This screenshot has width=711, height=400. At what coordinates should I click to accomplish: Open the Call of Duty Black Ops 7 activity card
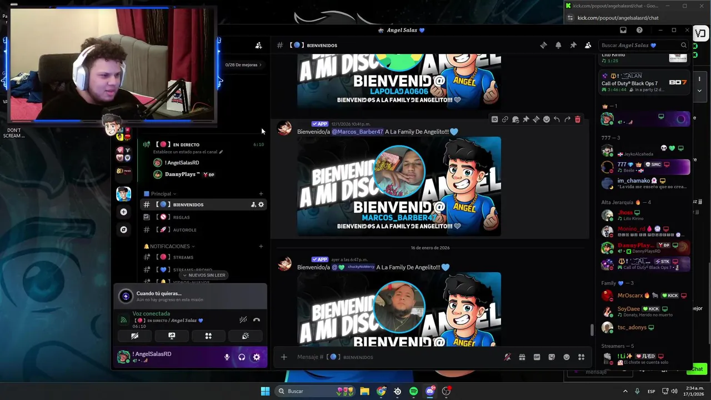644,82
